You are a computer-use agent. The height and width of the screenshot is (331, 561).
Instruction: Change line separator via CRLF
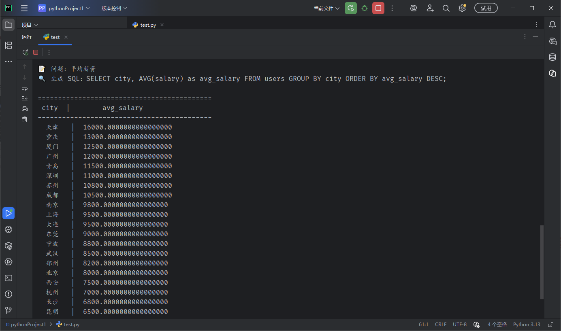coord(441,325)
